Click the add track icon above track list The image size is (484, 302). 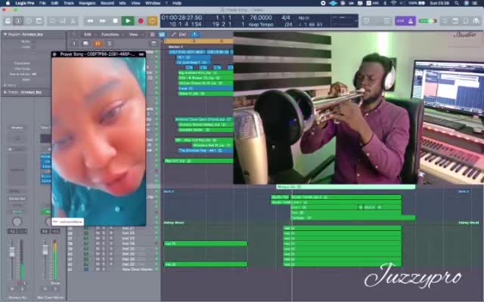tap(74, 44)
